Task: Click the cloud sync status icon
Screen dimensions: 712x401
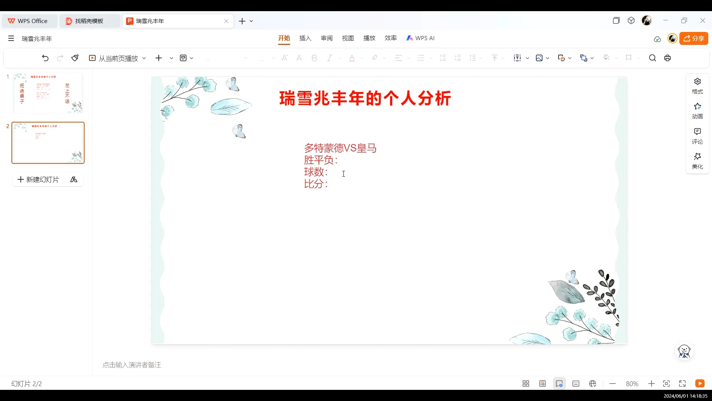Action: tap(657, 39)
